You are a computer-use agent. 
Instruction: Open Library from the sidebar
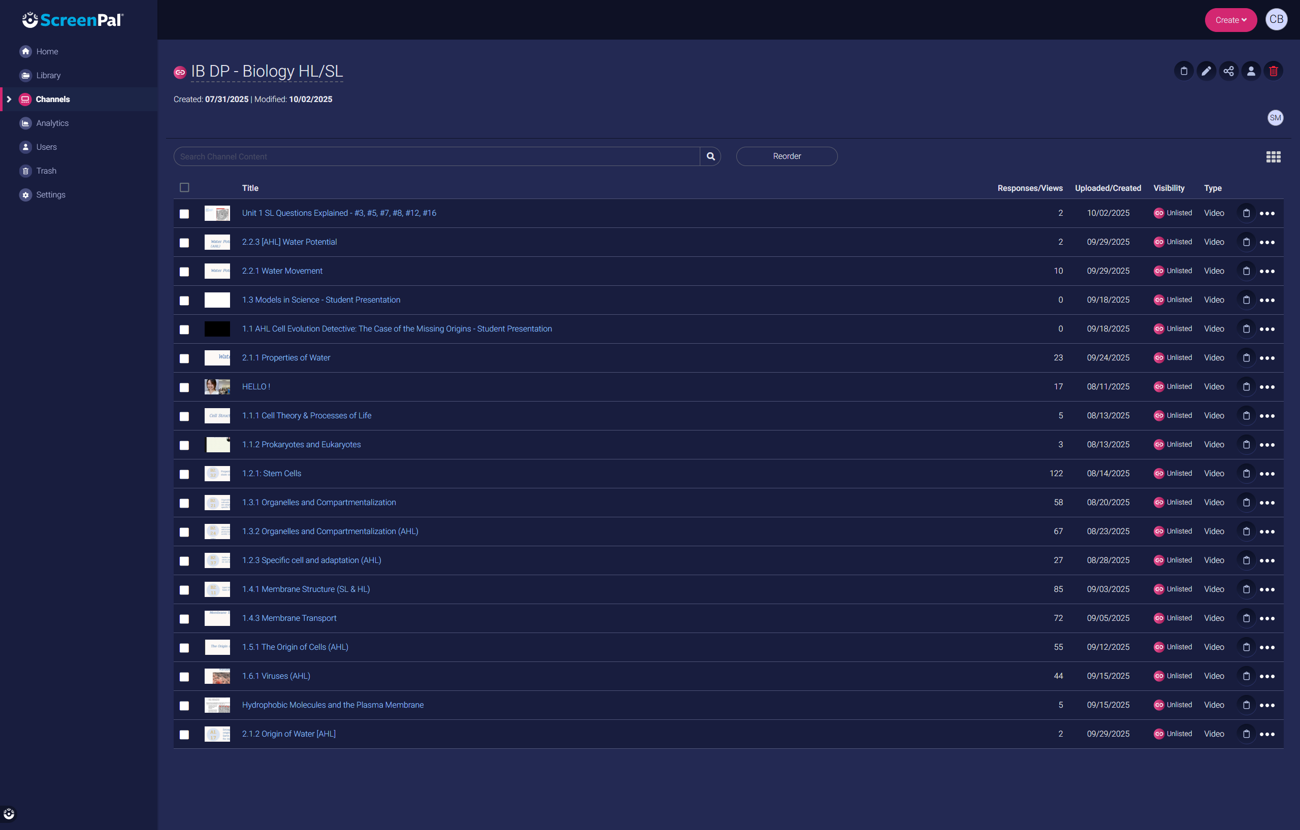click(x=48, y=76)
